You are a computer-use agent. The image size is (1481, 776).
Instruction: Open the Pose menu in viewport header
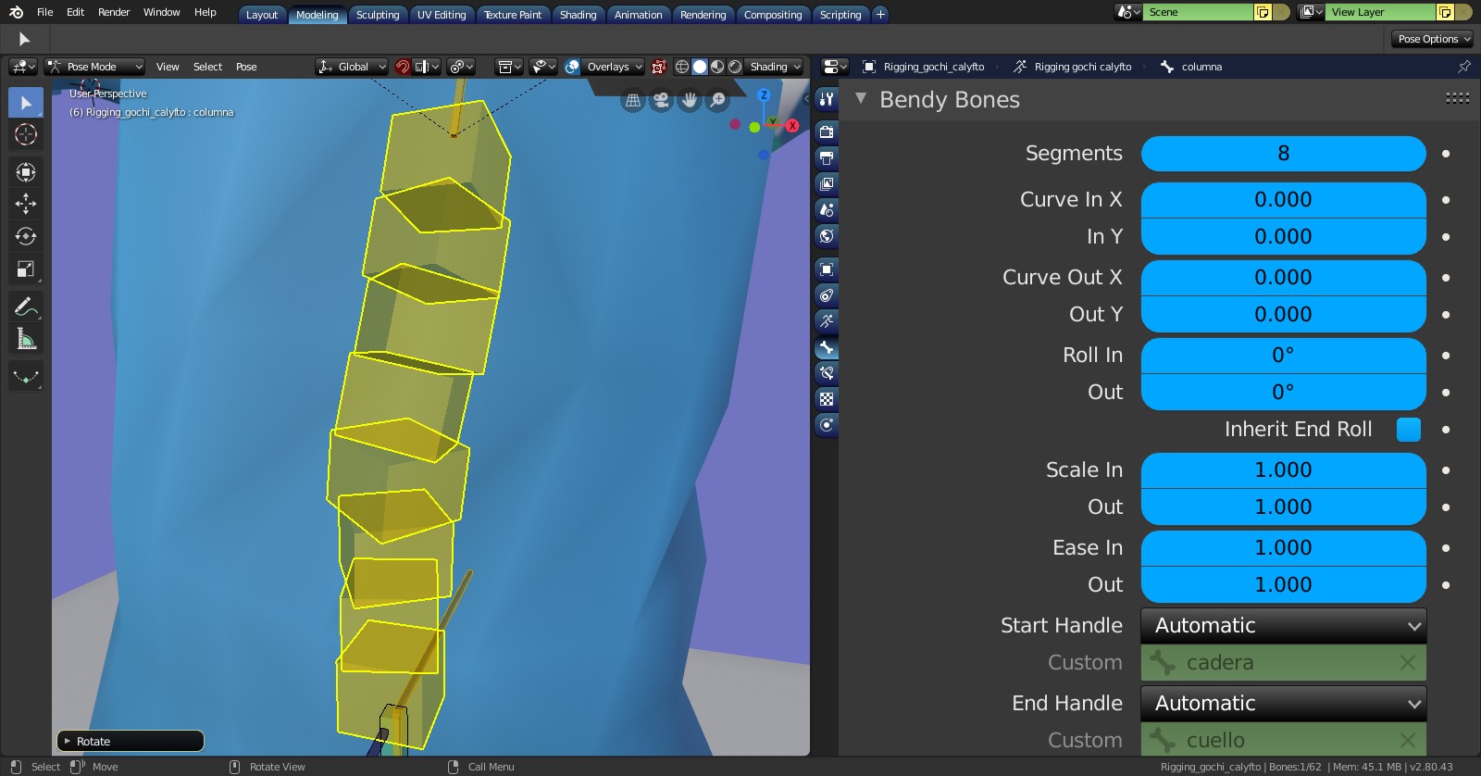click(246, 67)
